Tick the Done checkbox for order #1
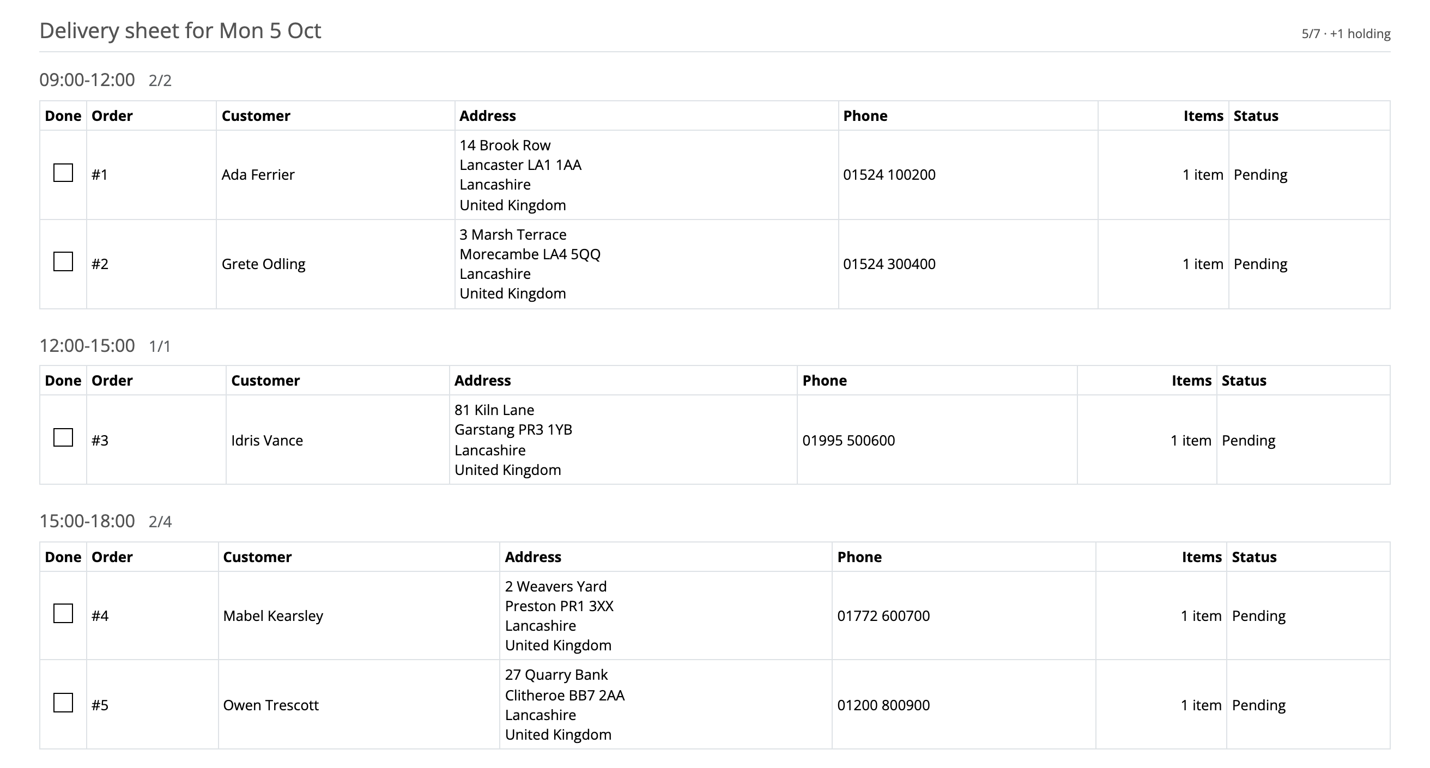This screenshot has width=1430, height=768. [63, 173]
